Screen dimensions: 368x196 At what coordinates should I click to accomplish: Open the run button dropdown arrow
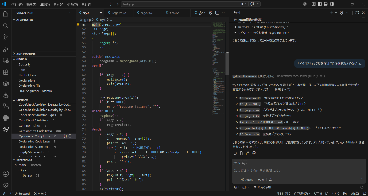coord(205,13)
